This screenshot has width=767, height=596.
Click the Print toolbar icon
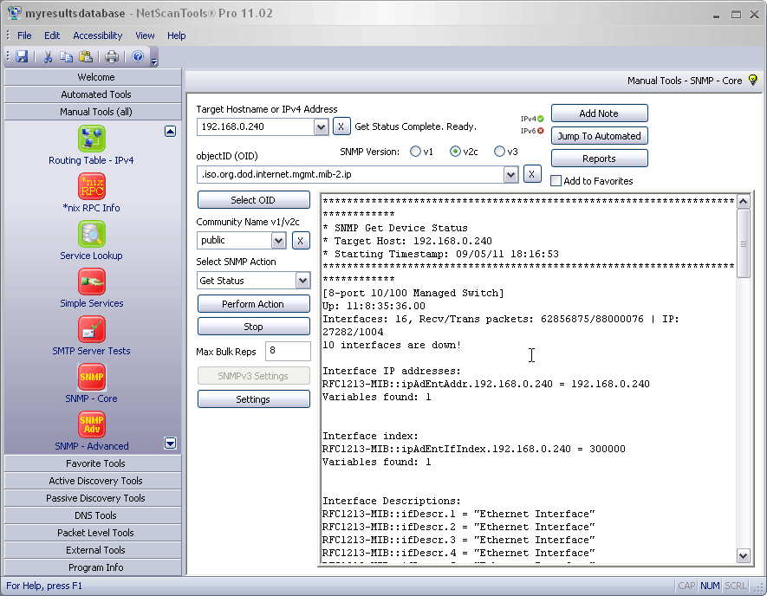tap(112, 56)
